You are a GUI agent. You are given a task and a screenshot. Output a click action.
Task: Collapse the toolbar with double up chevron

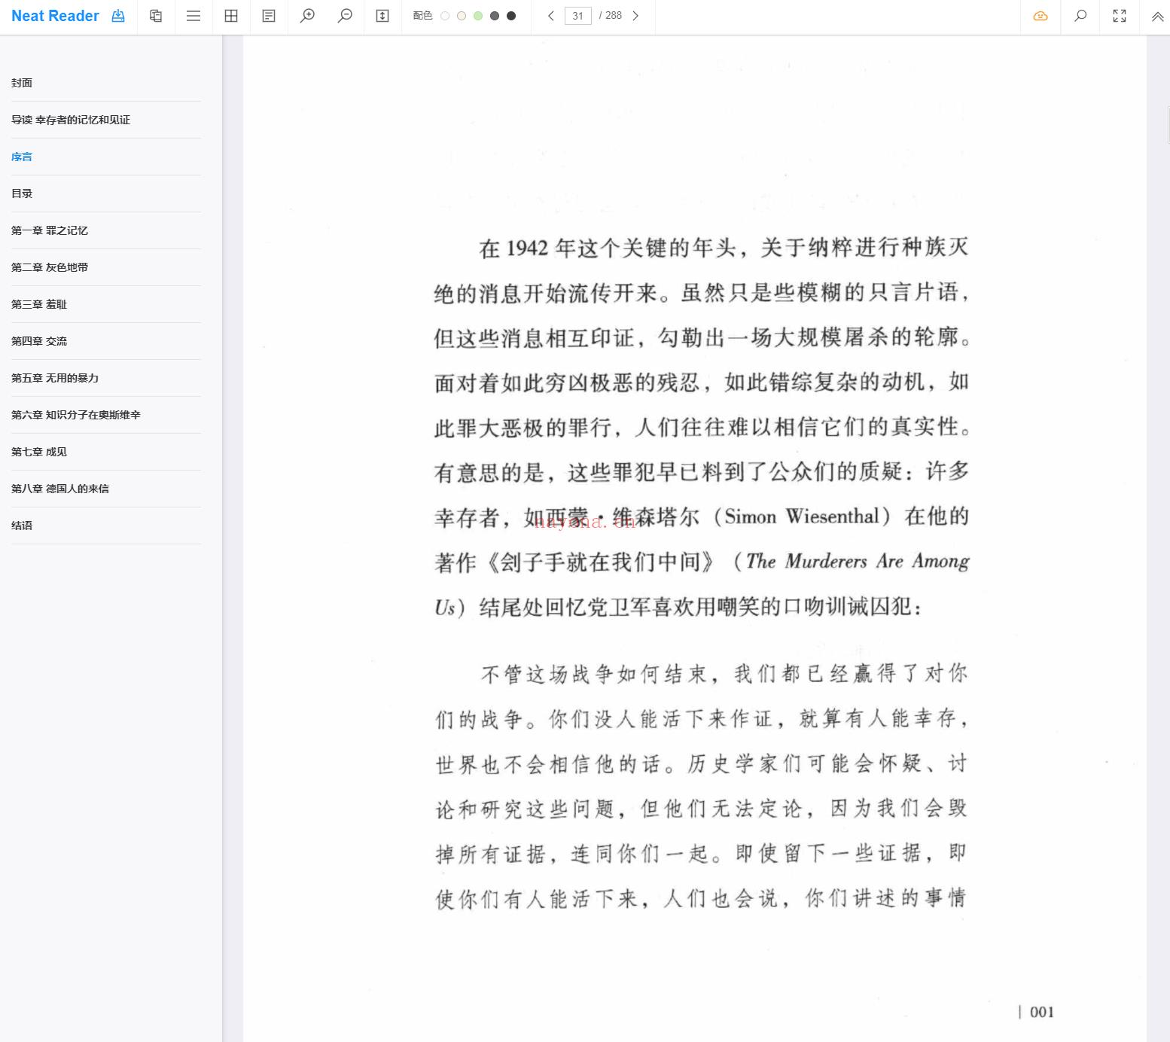(1158, 16)
